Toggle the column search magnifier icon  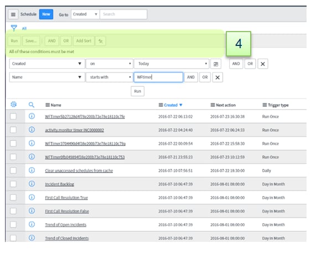tap(31, 105)
